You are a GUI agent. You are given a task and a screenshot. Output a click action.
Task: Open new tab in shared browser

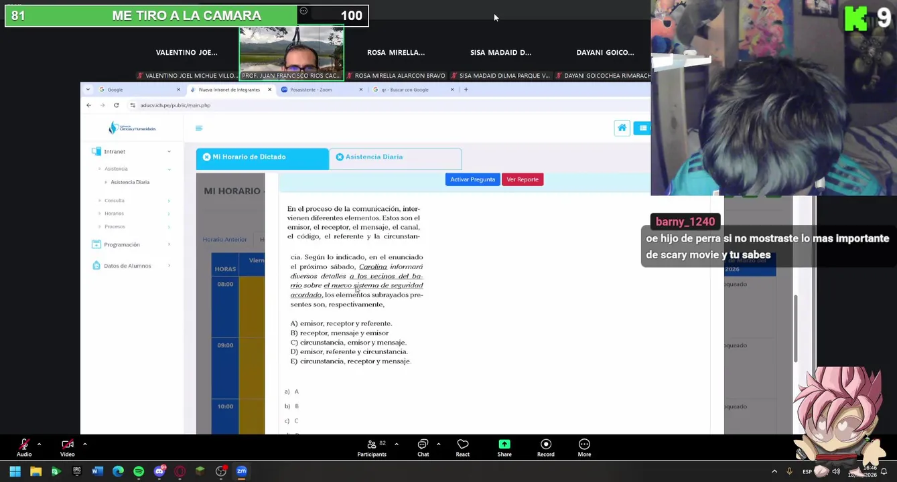click(466, 89)
